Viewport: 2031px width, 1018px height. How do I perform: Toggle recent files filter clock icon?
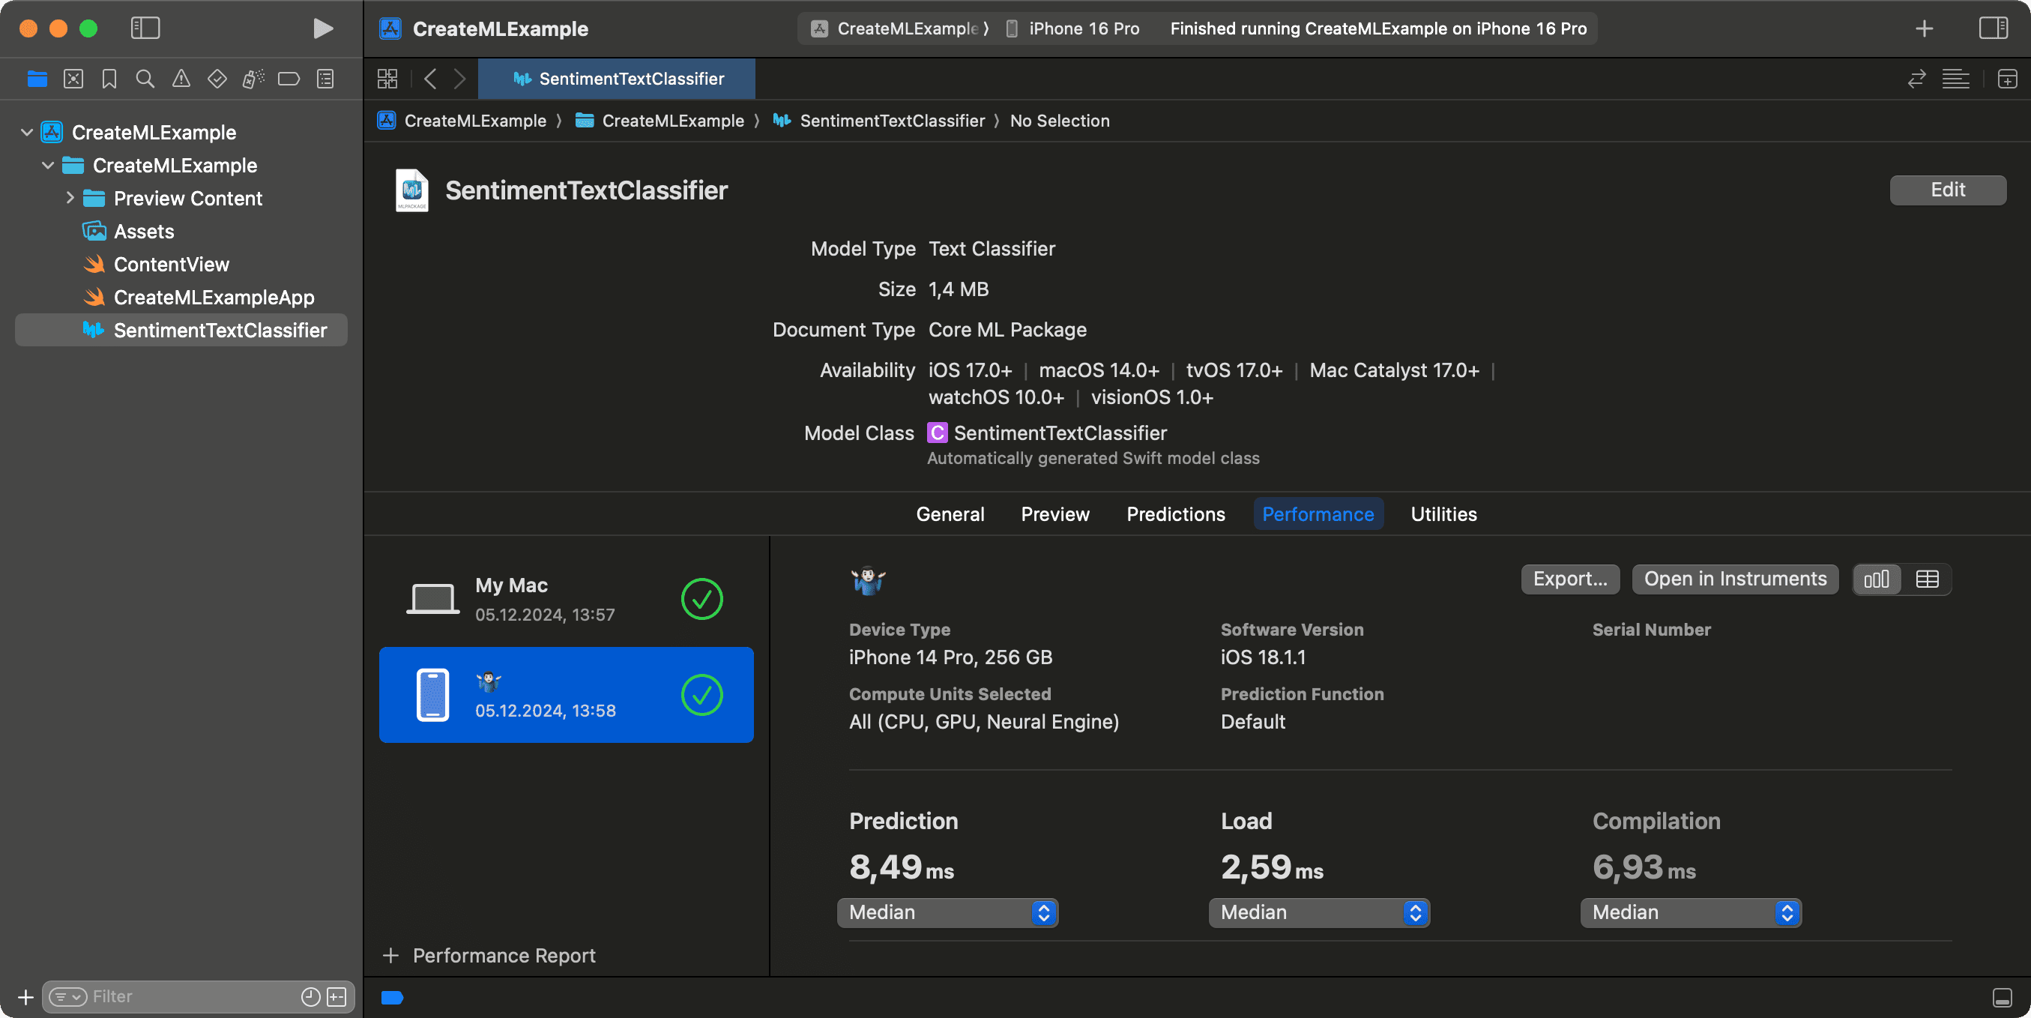tap(310, 997)
